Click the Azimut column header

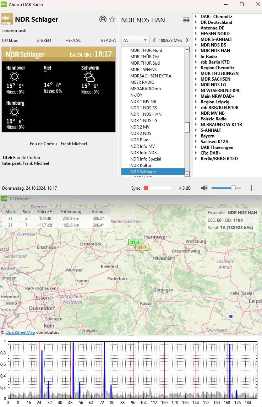coord(98,212)
